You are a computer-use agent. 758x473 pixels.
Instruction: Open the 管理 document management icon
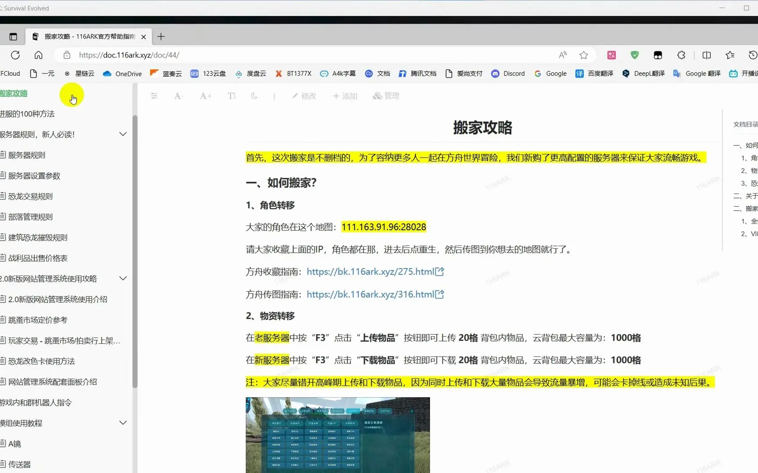(x=386, y=96)
